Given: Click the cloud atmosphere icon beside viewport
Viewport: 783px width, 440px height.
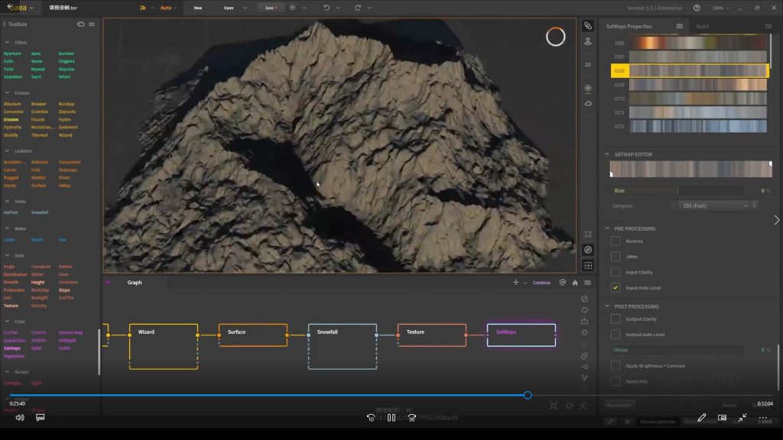Looking at the screenshot, I should (587, 103).
